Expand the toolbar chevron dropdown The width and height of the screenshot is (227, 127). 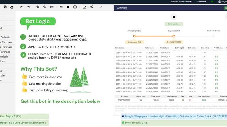(x=101, y=7)
